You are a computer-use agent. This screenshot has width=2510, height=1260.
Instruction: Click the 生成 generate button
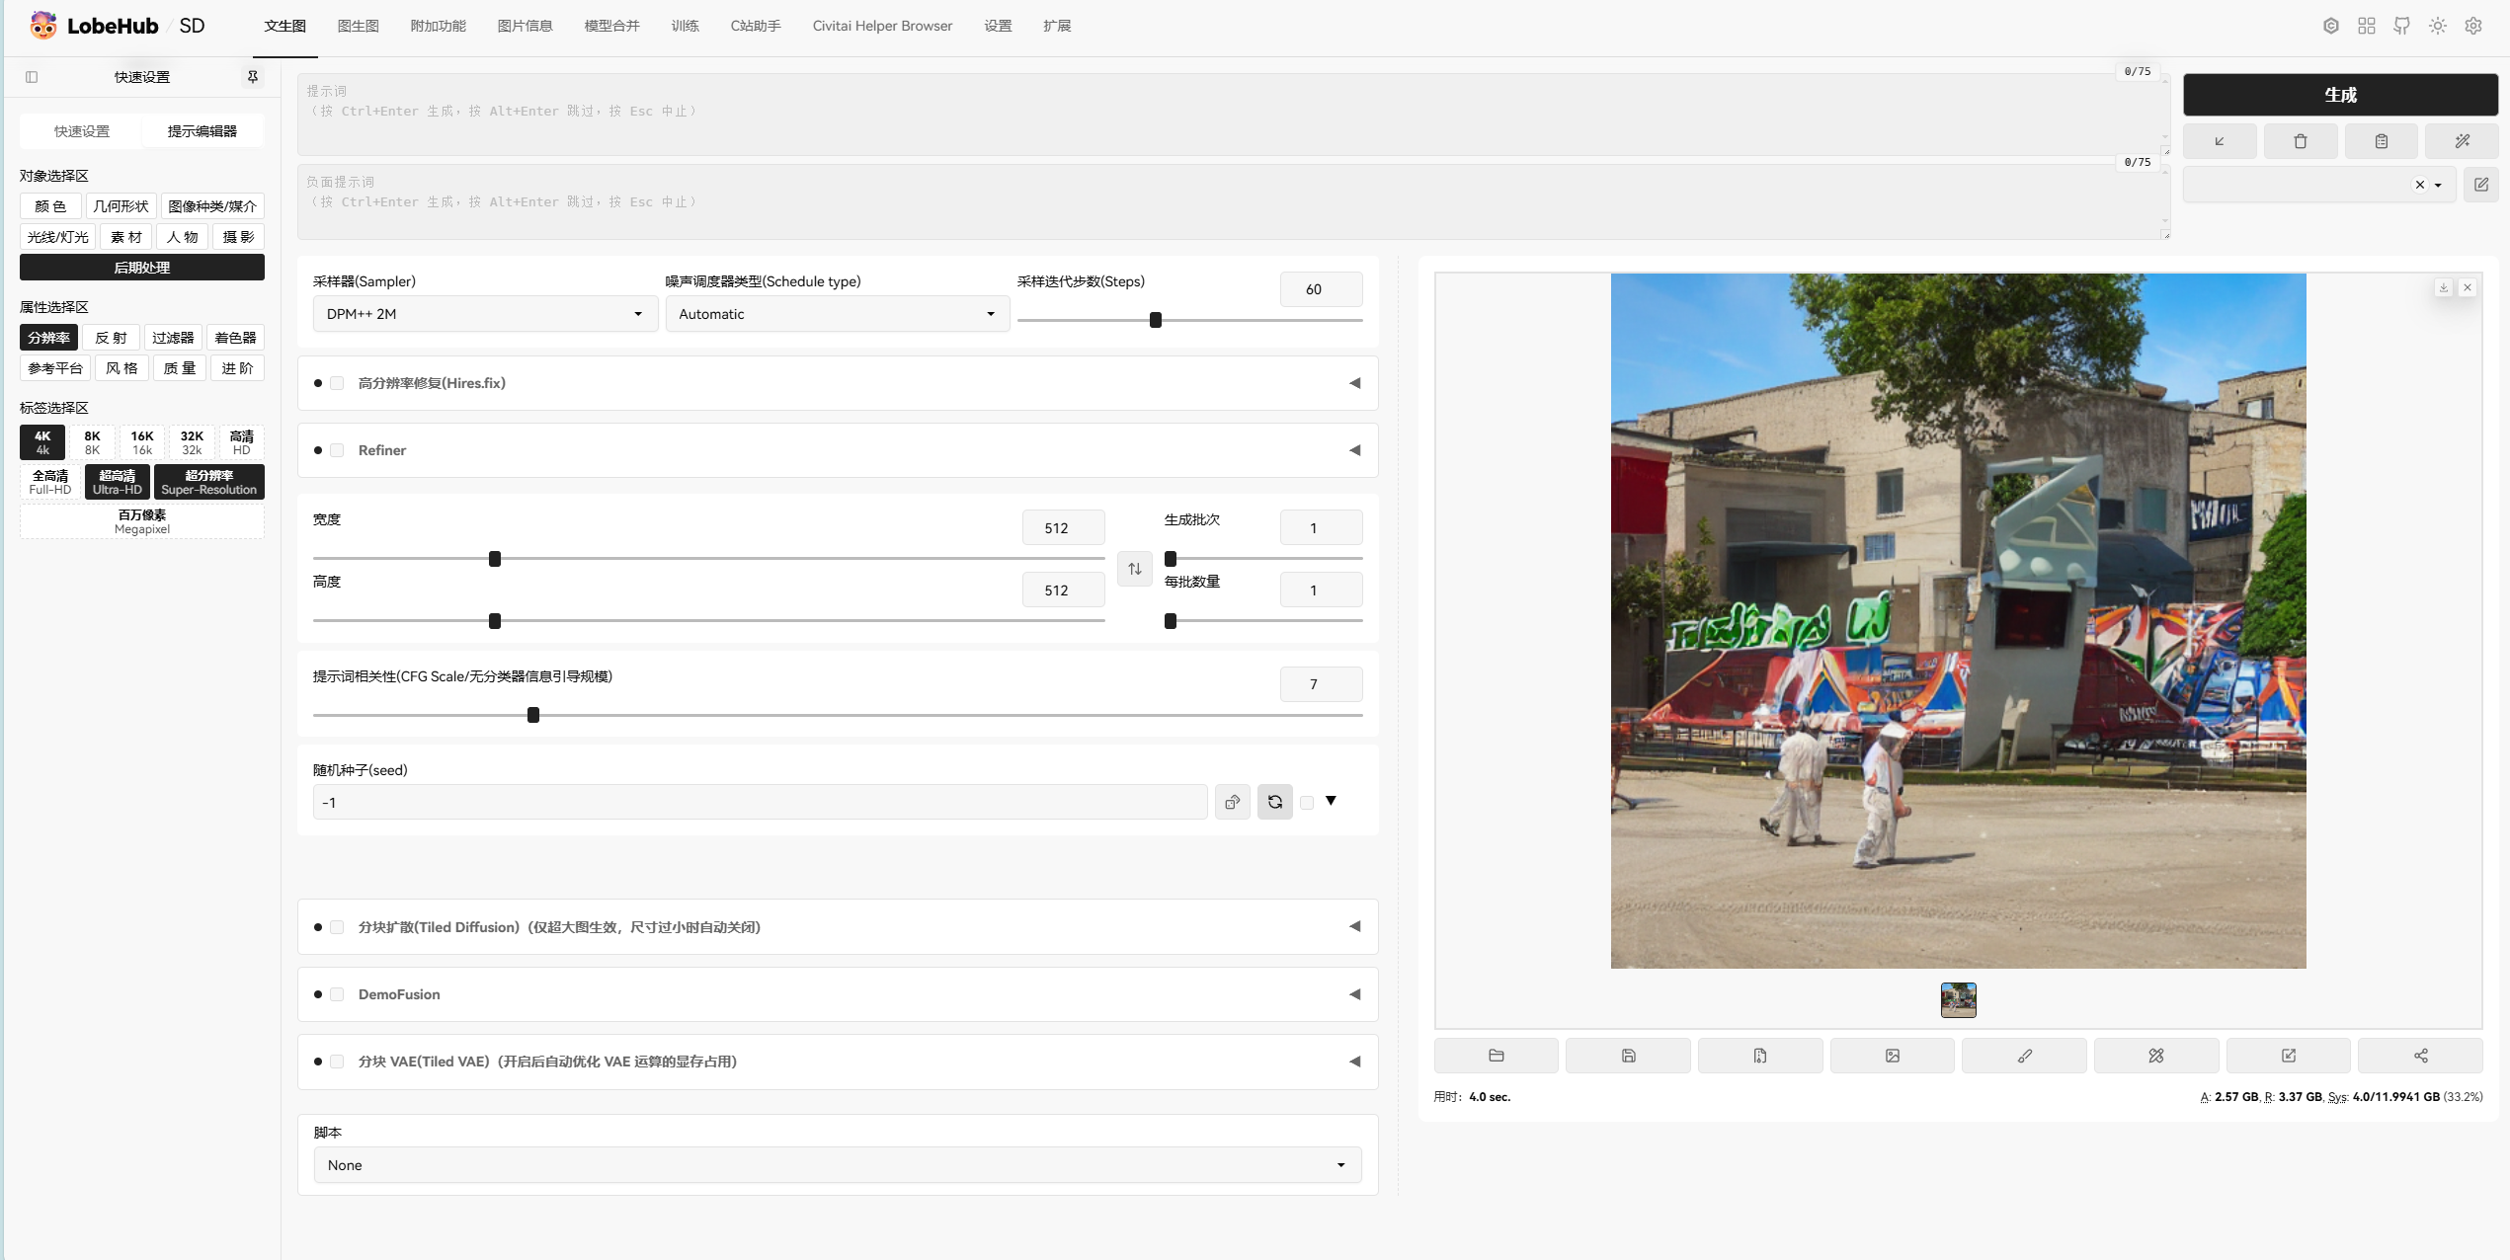[x=2339, y=95]
